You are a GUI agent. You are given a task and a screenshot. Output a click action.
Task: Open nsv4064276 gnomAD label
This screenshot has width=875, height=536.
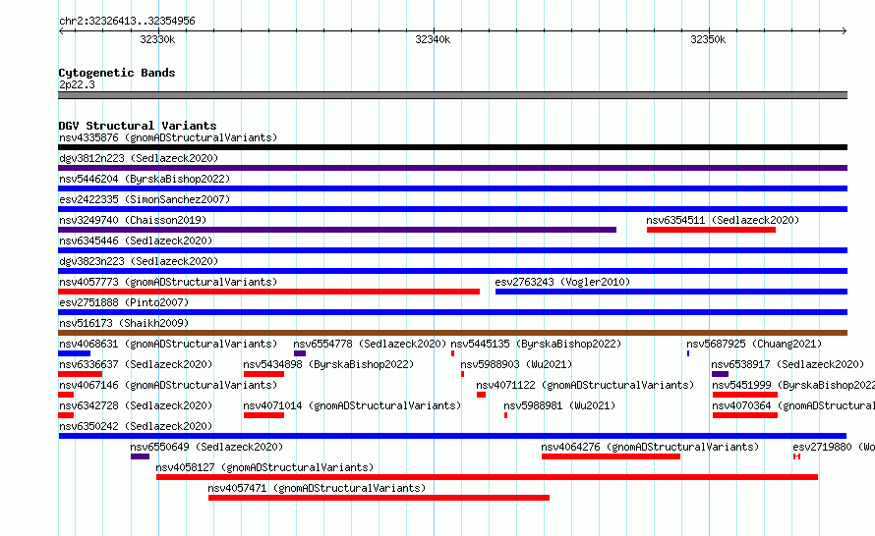click(650, 447)
